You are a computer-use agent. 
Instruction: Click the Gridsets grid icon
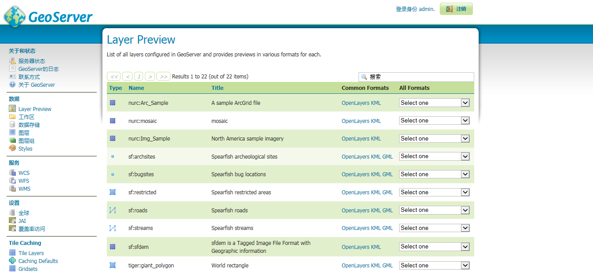12,269
